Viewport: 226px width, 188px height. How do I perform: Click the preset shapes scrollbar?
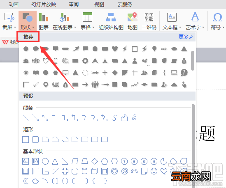(193, 146)
